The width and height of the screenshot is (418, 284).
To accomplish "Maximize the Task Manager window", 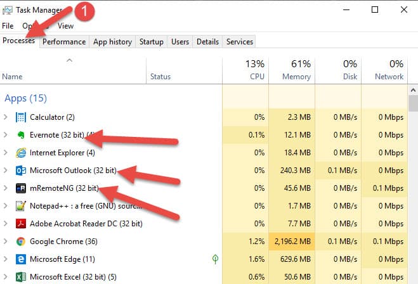I will click(x=375, y=10).
